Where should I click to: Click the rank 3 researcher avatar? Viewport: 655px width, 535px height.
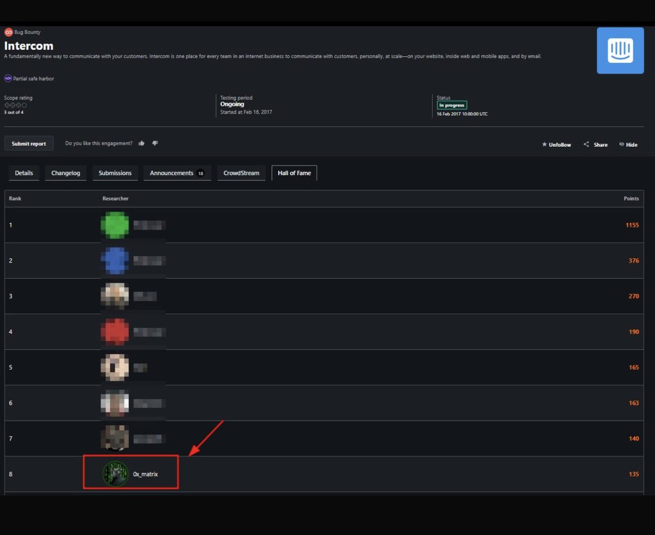coord(115,296)
